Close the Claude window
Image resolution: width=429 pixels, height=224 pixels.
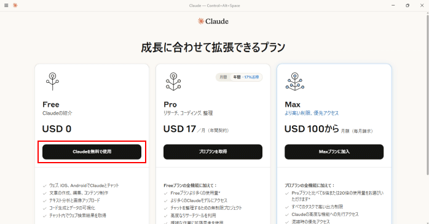(x=422, y=6)
